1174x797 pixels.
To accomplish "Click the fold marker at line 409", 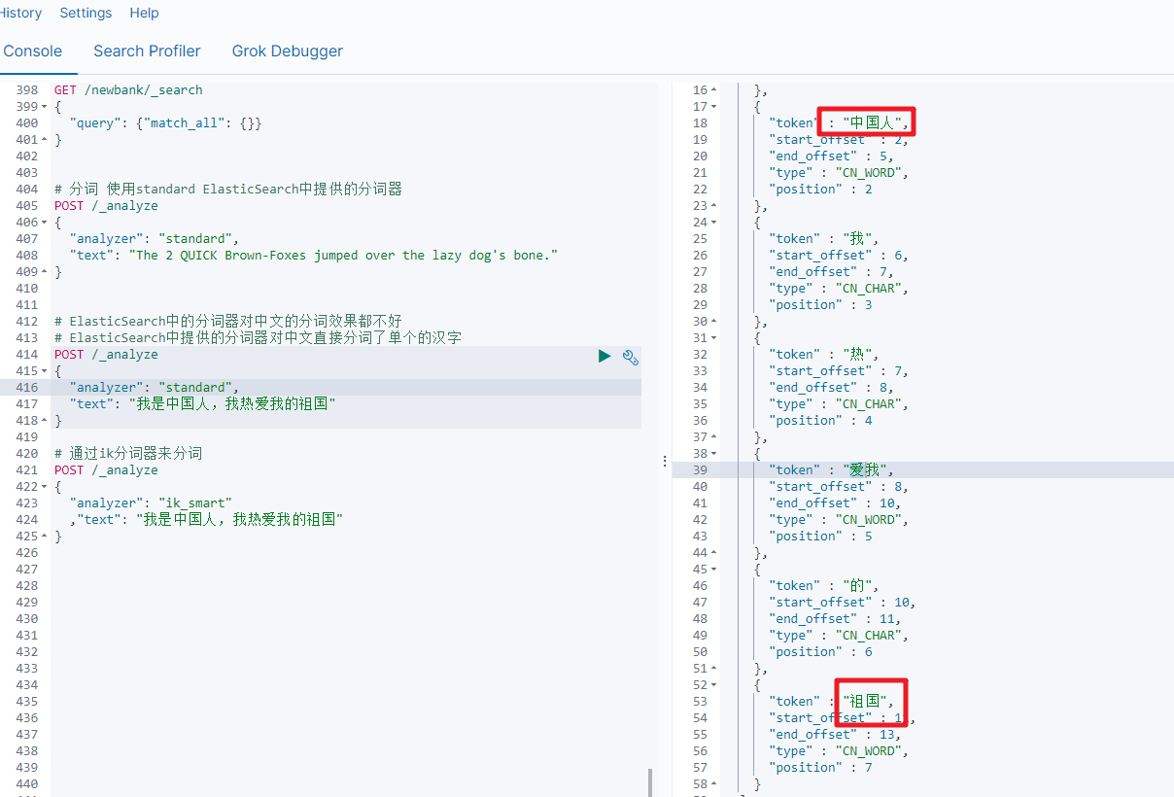I will (45, 272).
